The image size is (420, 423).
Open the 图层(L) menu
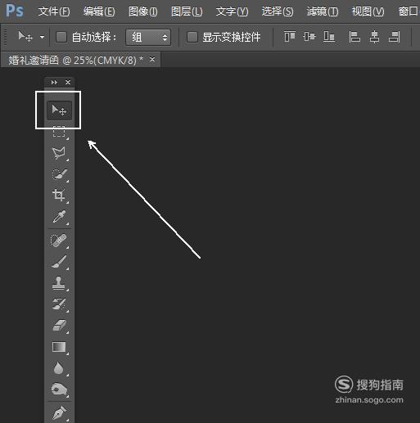pos(187,11)
